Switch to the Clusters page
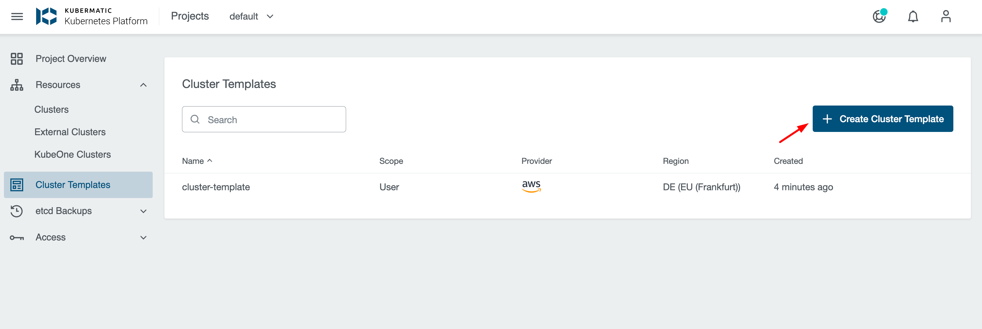This screenshot has height=329, width=982. (51, 109)
